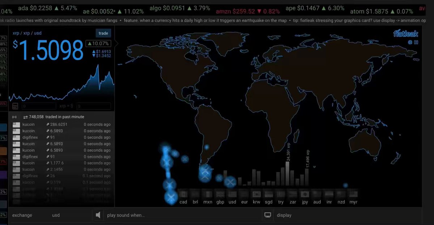Click the xrp / xrp / usd pair label
This screenshot has height=225, width=434.
coord(27,33)
